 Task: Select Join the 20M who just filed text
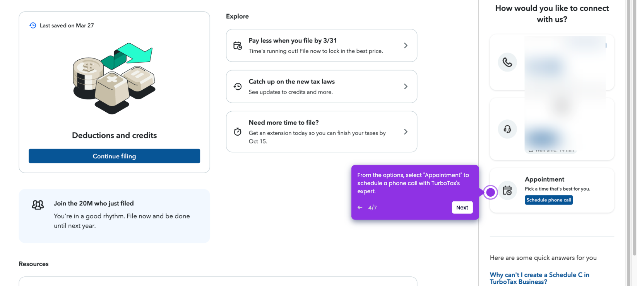point(94,203)
